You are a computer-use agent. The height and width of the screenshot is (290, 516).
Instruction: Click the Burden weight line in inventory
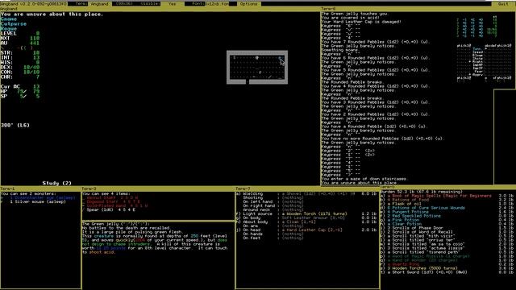(x=421, y=192)
